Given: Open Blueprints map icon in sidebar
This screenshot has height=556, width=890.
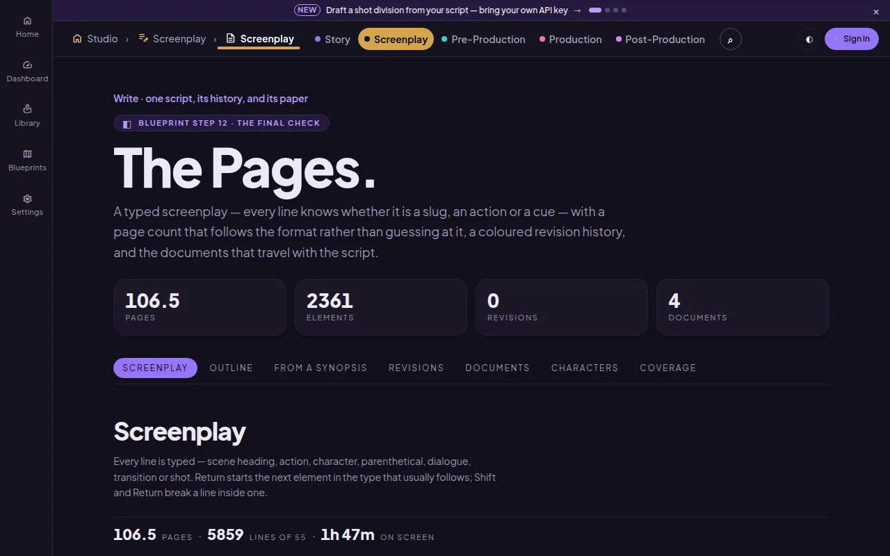Looking at the screenshot, I should click(27, 160).
